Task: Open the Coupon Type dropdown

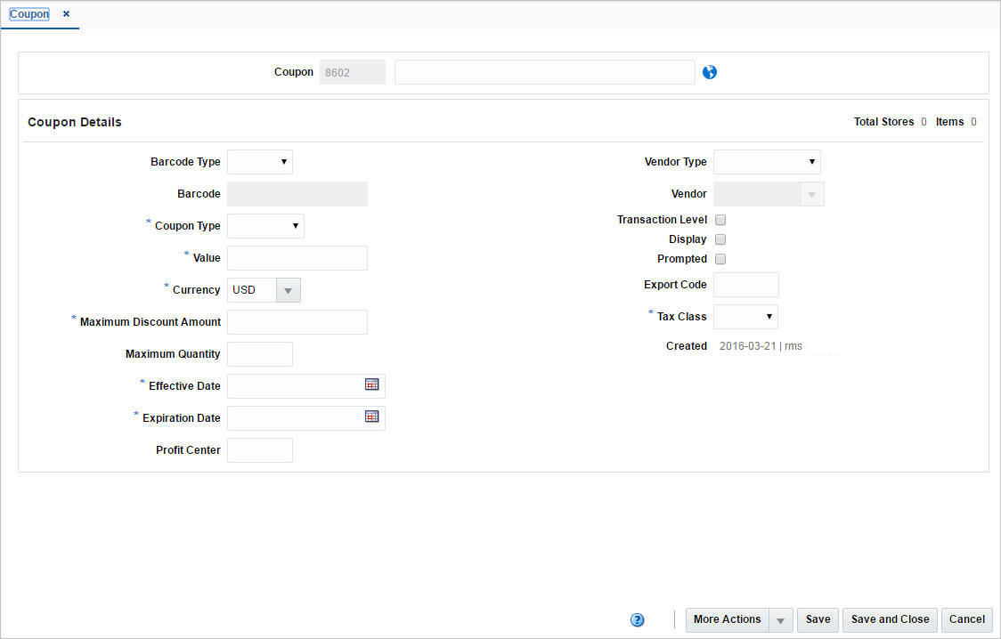Action: click(x=265, y=226)
